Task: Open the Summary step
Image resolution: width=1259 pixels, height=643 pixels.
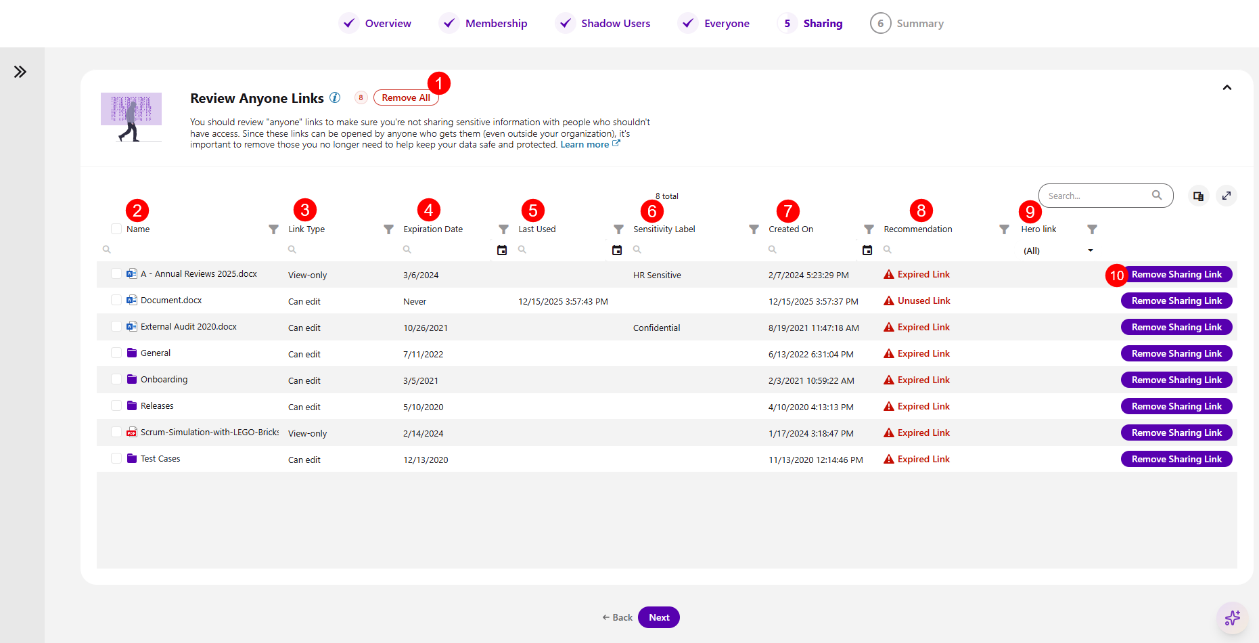Action: tap(907, 23)
